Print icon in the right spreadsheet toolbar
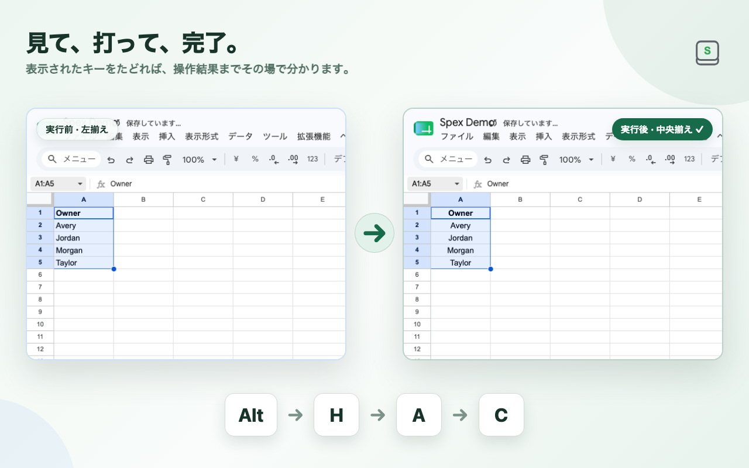 (x=525, y=159)
